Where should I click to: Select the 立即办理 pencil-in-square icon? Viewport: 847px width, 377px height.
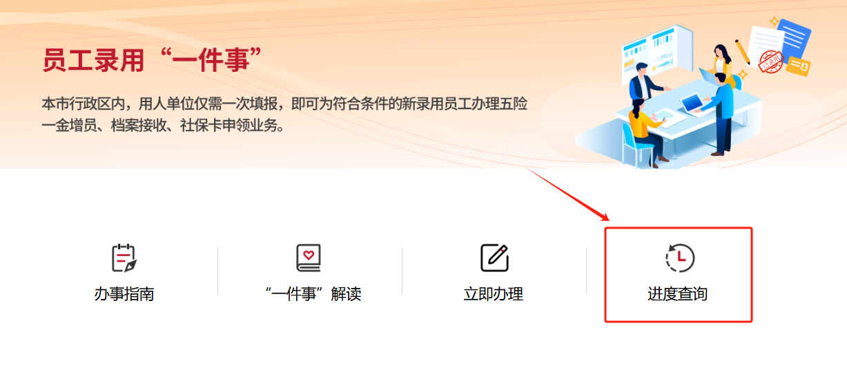tap(494, 258)
